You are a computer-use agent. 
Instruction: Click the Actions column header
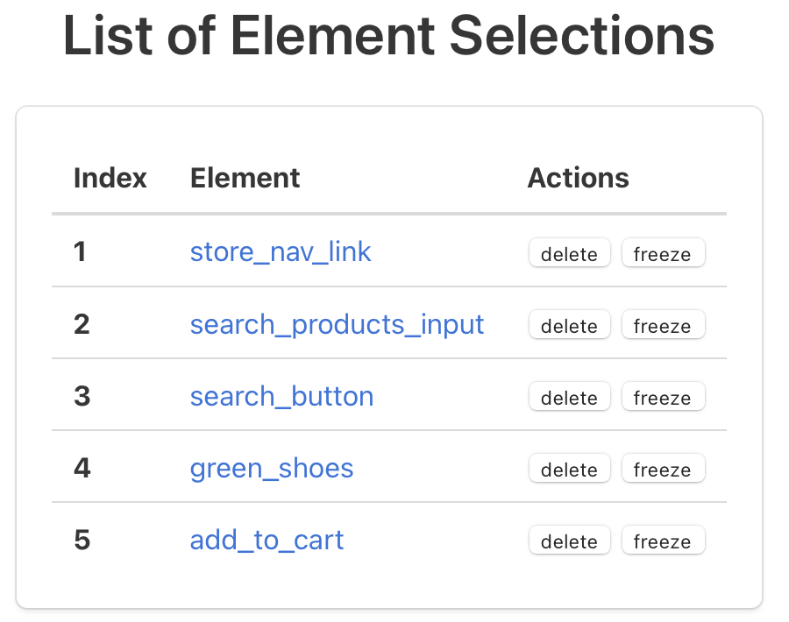(578, 178)
